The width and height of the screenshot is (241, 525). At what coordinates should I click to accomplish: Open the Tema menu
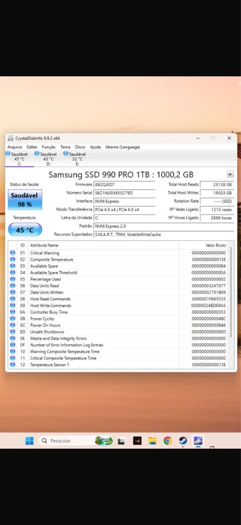pos(65,147)
